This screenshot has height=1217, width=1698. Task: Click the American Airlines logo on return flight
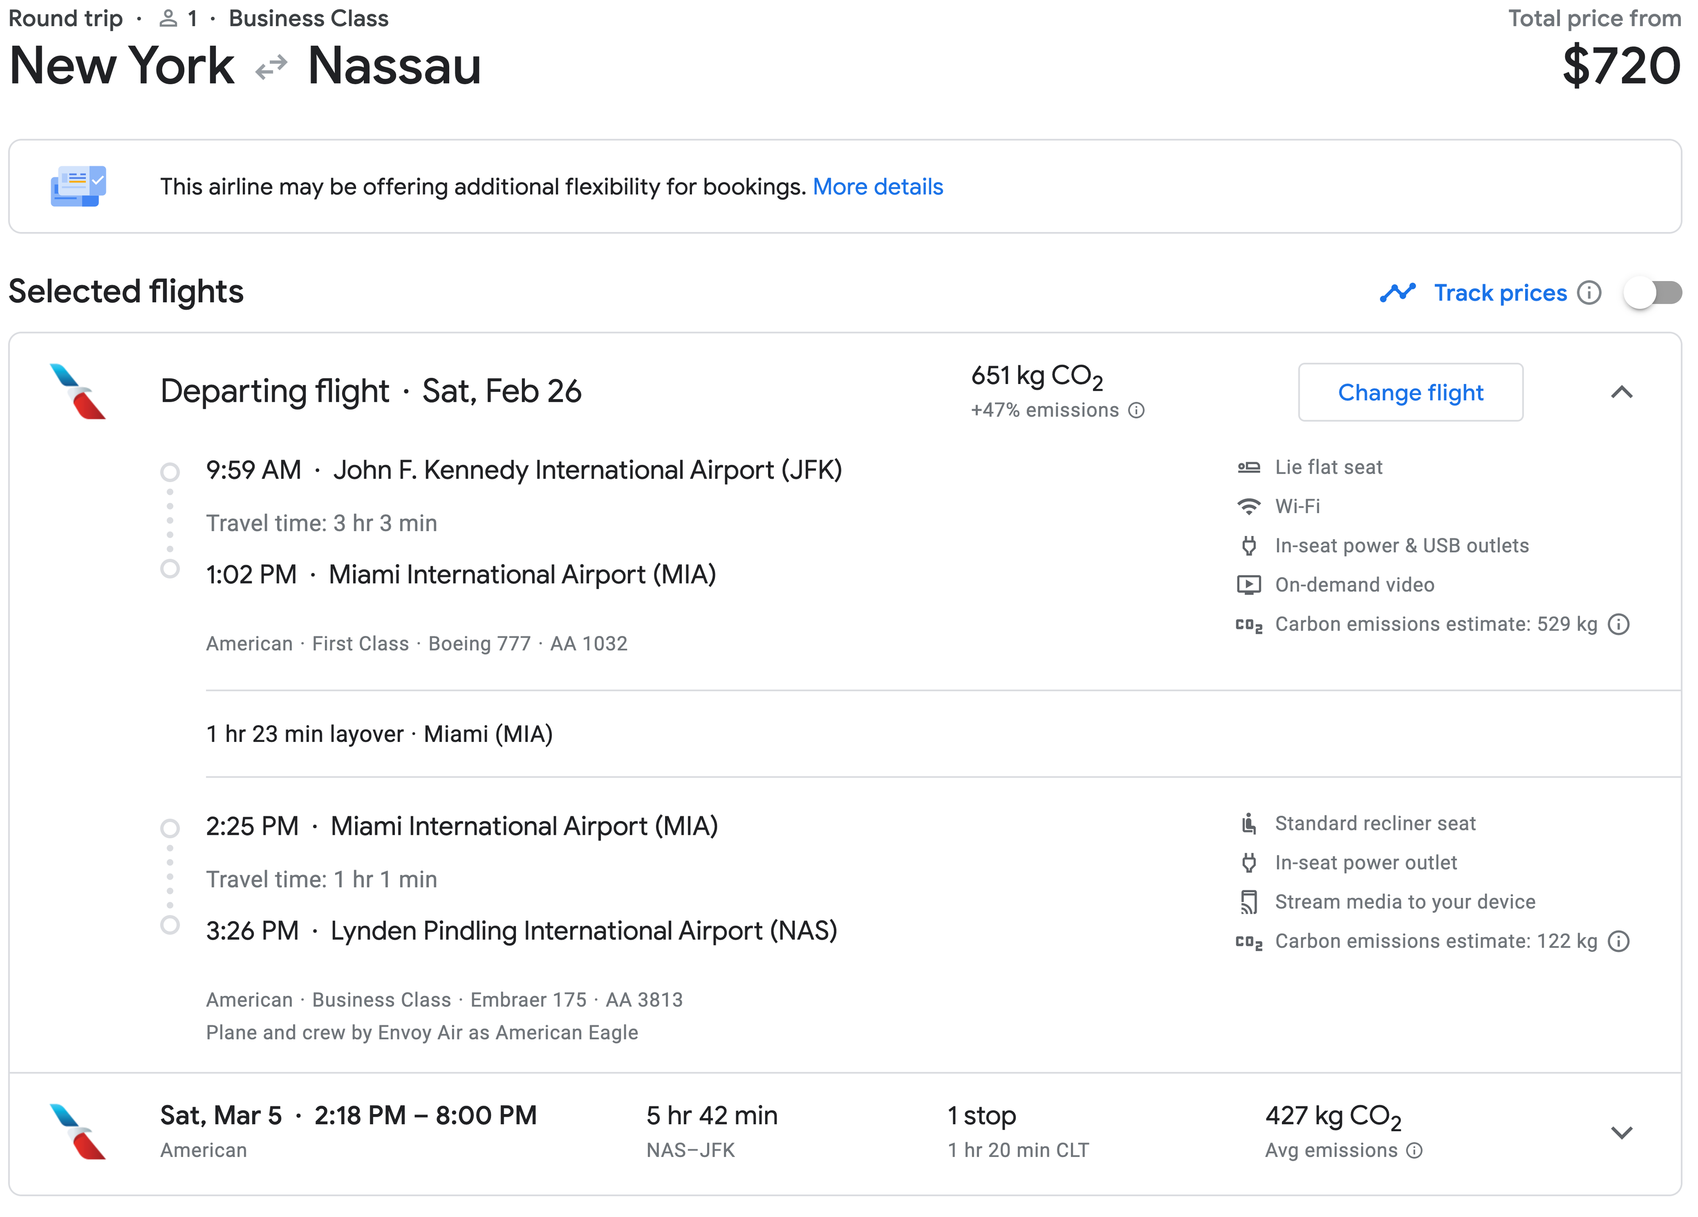click(78, 1132)
